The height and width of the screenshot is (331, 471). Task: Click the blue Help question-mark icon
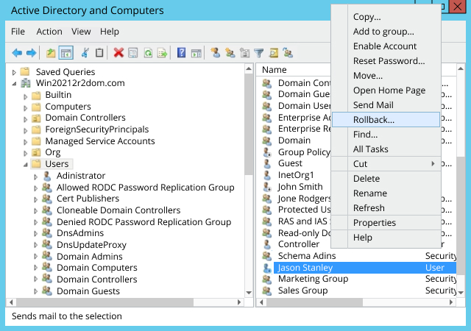(x=181, y=53)
